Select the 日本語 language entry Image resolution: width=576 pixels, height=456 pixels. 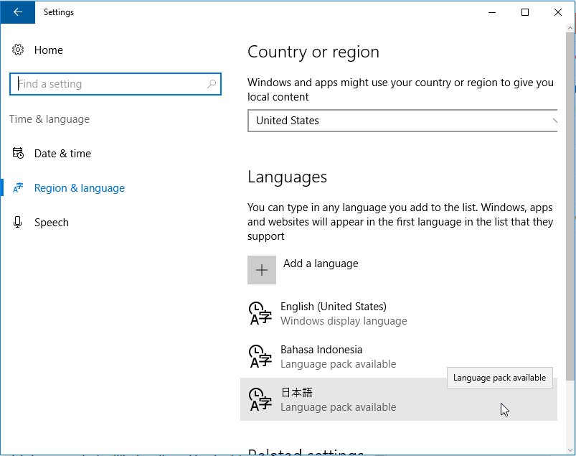click(x=399, y=399)
